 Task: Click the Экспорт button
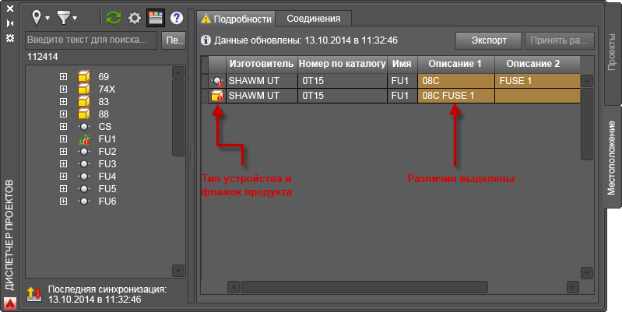pyautogui.click(x=488, y=40)
